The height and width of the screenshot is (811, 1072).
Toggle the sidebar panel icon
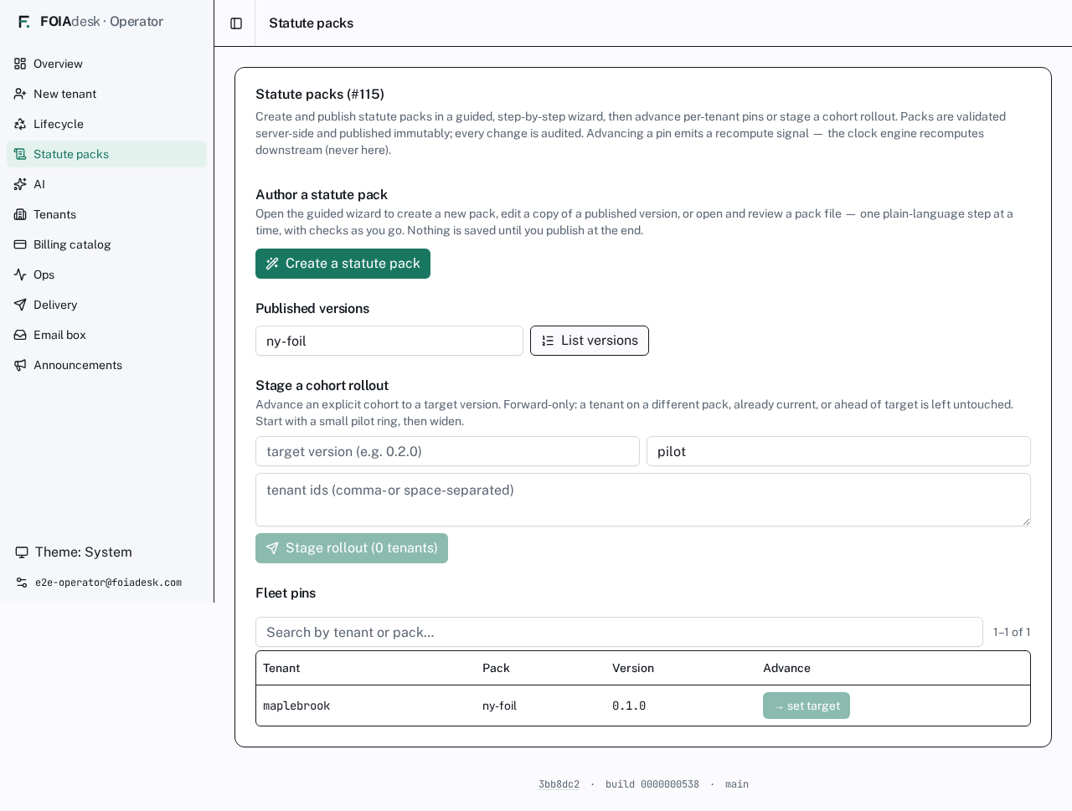236,23
